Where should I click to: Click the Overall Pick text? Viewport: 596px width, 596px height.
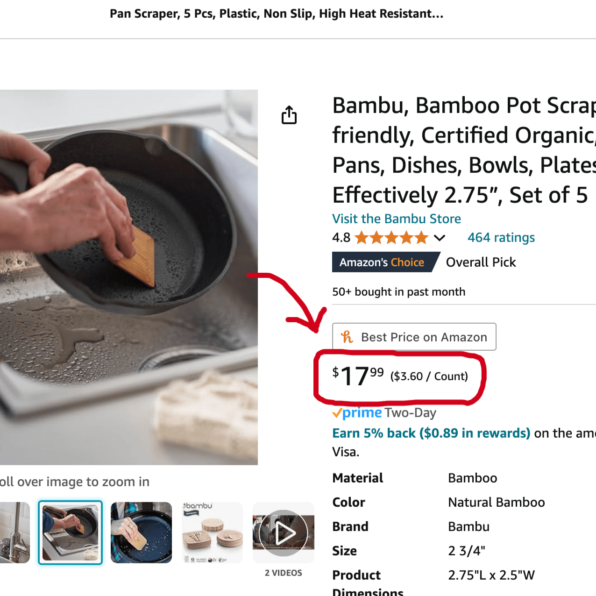[x=481, y=262]
